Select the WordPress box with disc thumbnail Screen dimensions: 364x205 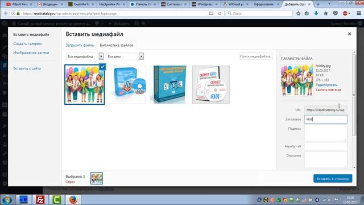(127, 85)
